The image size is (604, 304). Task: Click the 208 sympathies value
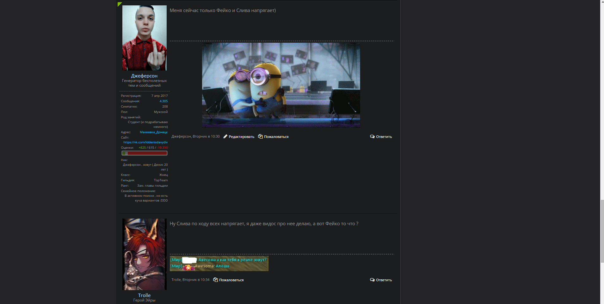pyautogui.click(x=165, y=107)
